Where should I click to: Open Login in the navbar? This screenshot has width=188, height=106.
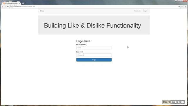tap(145, 11)
